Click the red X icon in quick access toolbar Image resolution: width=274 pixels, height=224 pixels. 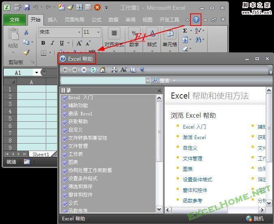click(97, 7)
